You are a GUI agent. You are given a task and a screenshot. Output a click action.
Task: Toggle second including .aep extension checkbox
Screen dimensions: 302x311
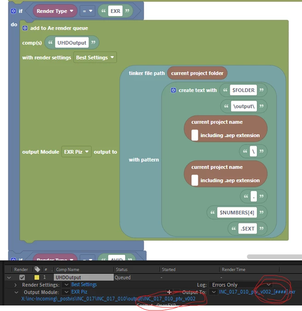(195, 180)
